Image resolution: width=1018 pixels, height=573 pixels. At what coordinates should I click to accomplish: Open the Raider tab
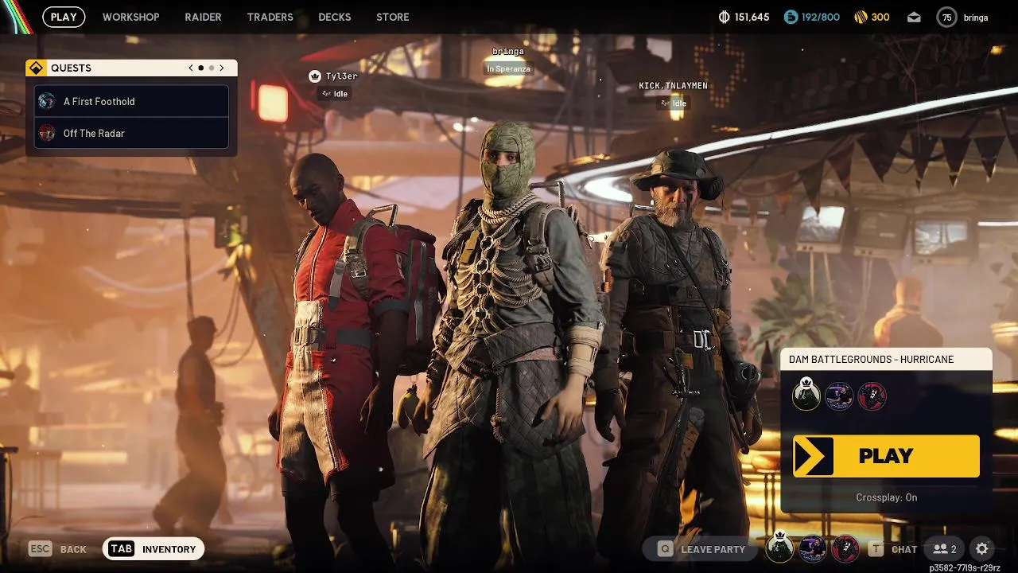point(203,17)
